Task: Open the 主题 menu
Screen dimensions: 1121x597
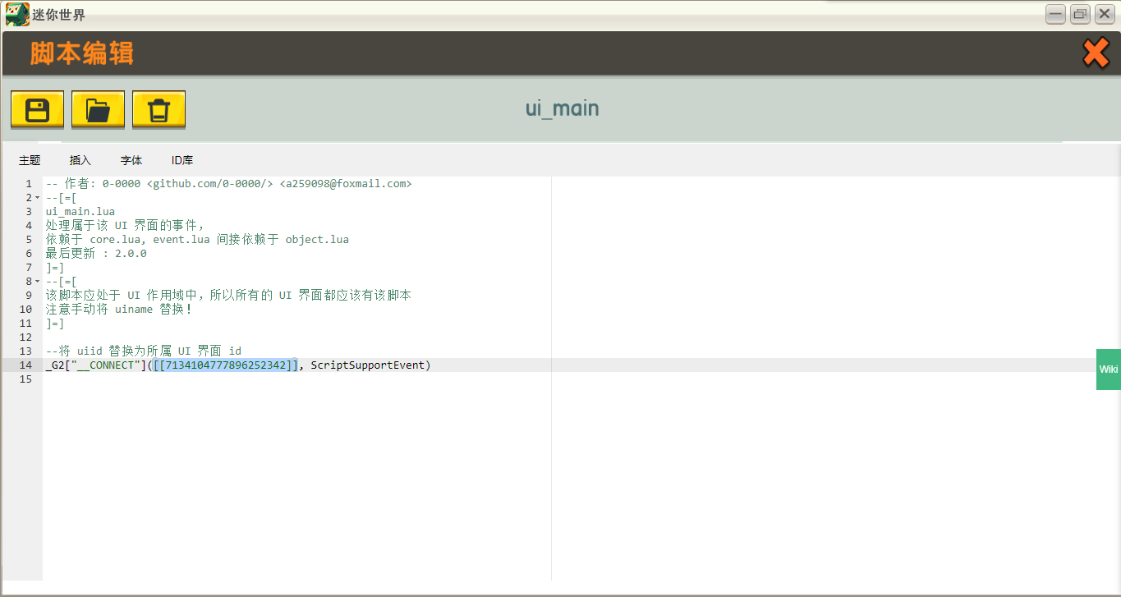Action: click(x=30, y=160)
